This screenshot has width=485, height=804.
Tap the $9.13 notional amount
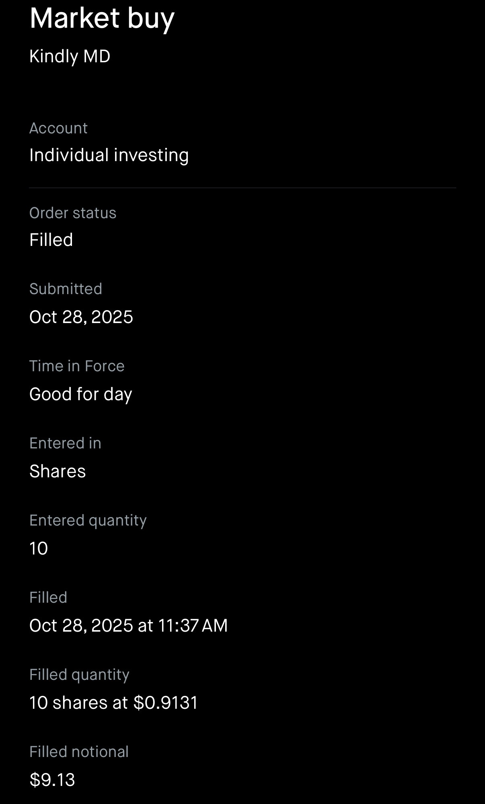click(52, 780)
